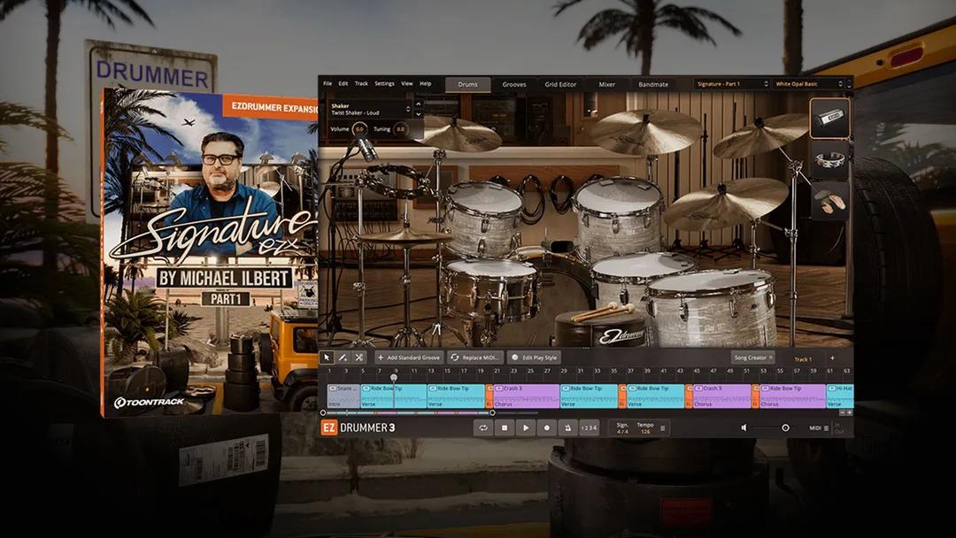Select the shaker percussion thumbnail
This screenshot has width=956, height=538.
pos(829,119)
